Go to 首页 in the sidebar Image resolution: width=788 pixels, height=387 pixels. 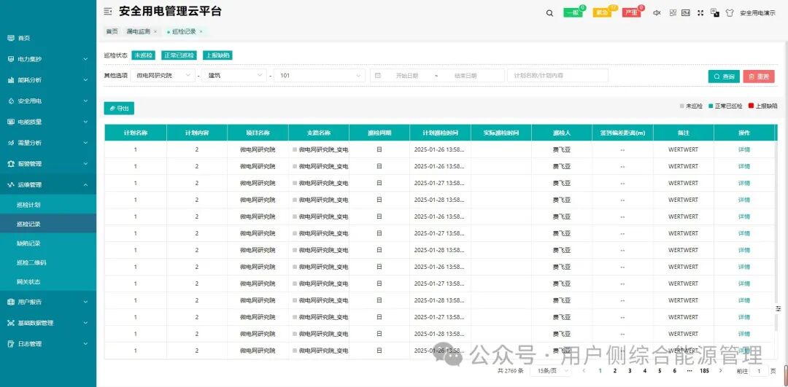pos(47,38)
